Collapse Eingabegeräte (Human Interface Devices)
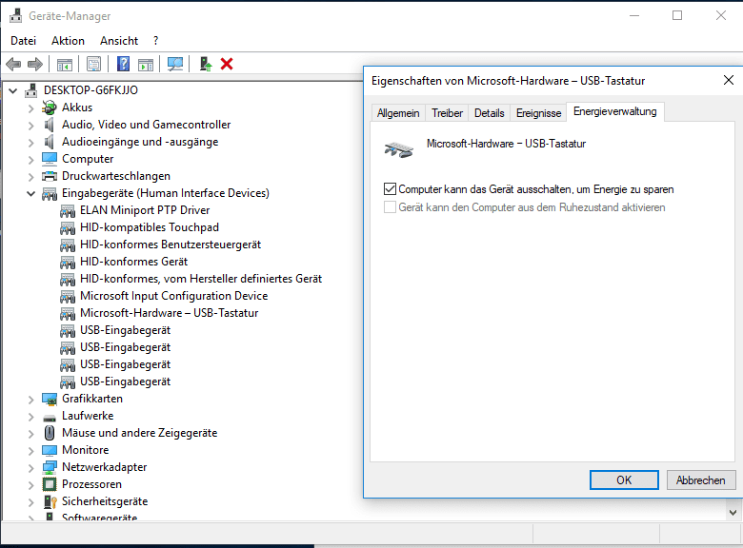 [30, 193]
